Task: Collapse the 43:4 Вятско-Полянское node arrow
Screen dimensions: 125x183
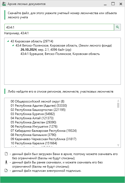Action: pos(13,45)
